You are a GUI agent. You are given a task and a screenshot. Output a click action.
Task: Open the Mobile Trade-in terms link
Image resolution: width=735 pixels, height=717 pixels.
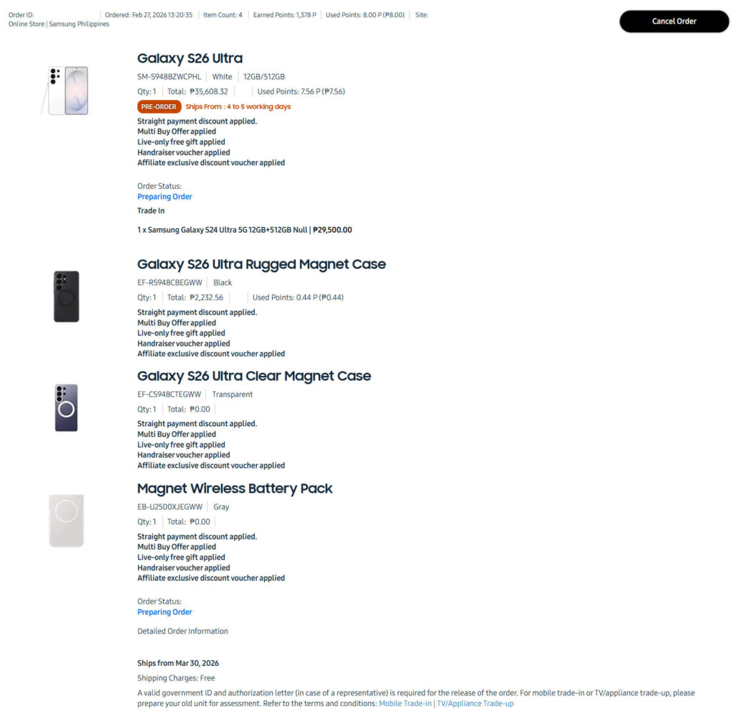point(404,703)
